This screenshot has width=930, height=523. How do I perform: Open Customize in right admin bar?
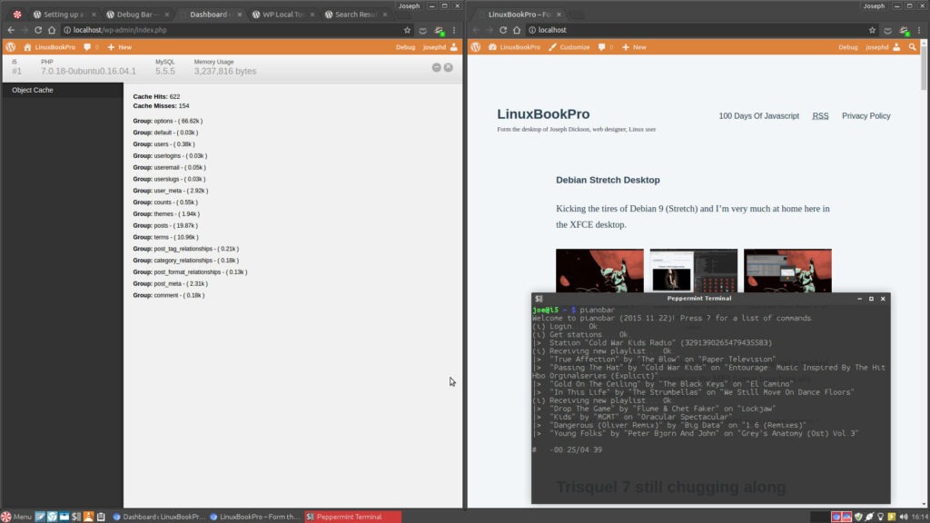click(569, 47)
